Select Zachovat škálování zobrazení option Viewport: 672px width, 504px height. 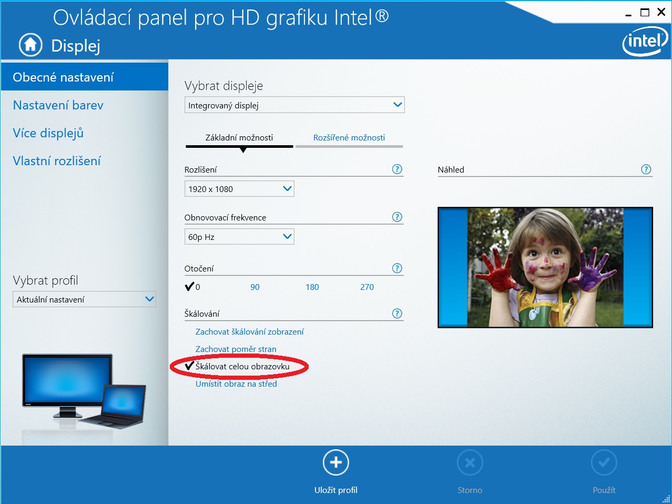(x=250, y=332)
